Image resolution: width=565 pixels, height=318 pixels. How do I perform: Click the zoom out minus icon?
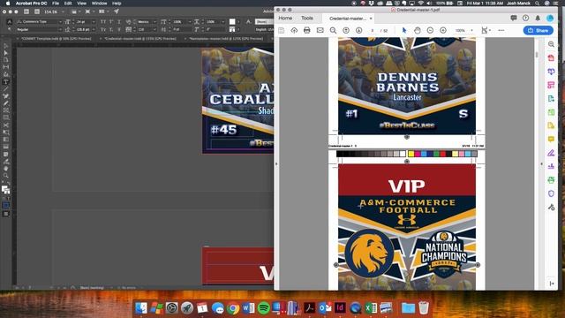[430, 30]
